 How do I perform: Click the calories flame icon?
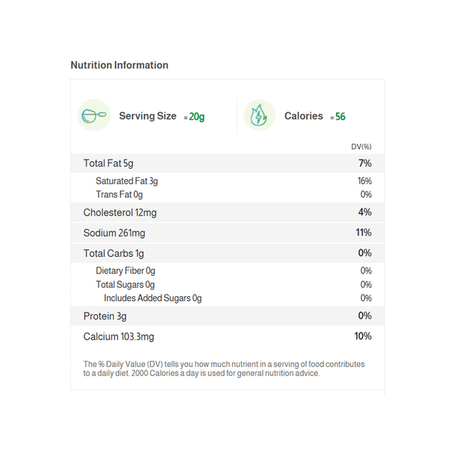[x=258, y=116]
